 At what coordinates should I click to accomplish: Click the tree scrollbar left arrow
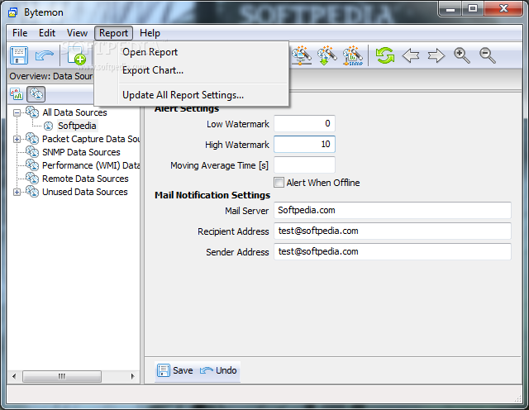[14, 376]
